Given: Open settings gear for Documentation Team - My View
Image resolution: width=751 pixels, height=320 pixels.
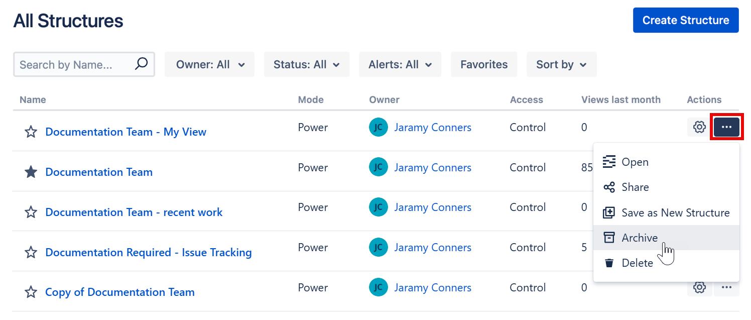Looking at the screenshot, I should tap(699, 128).
